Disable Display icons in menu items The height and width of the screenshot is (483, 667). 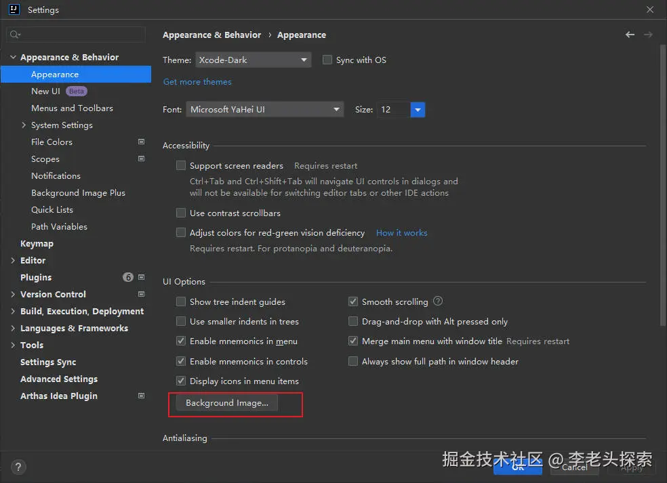click(181, 381)
